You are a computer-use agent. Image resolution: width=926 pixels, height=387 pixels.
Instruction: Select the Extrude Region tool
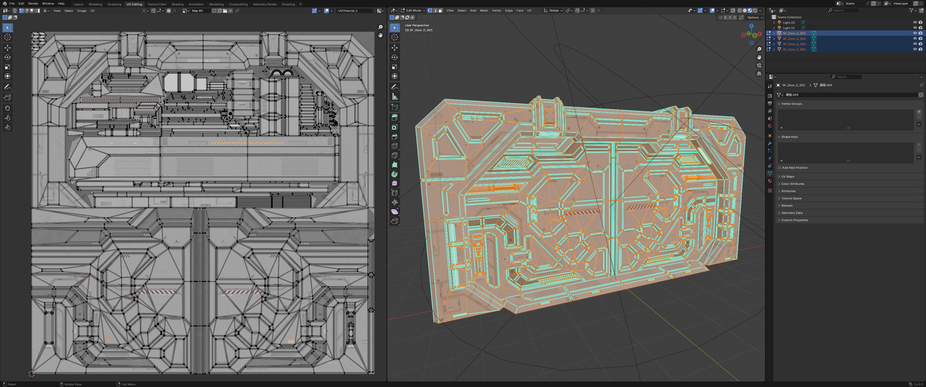(395, 117)
